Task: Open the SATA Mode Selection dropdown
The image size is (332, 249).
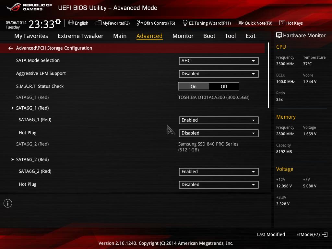Action: 219,61
